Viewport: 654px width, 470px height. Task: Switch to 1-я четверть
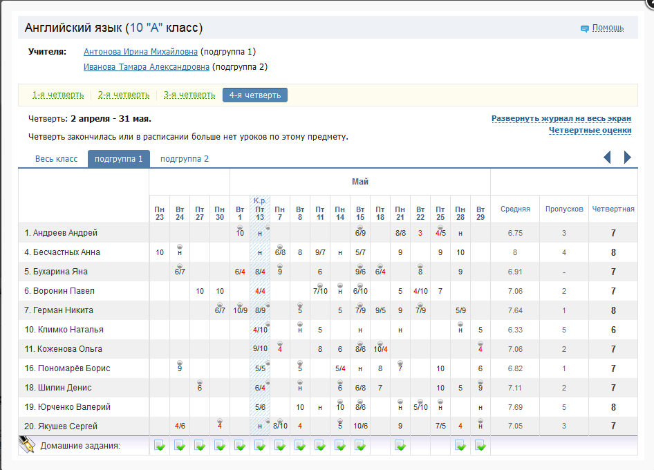(x=58, y=95)
